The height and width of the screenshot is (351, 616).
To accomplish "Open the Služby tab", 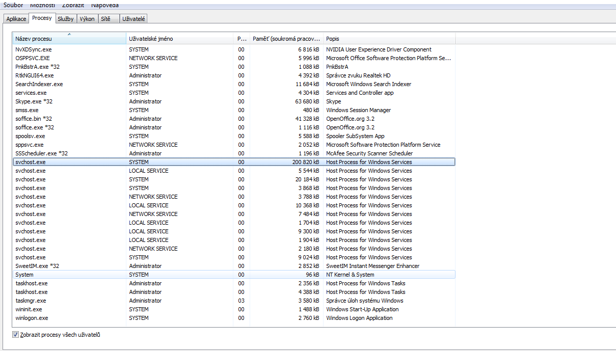I will tap(65, 19).
